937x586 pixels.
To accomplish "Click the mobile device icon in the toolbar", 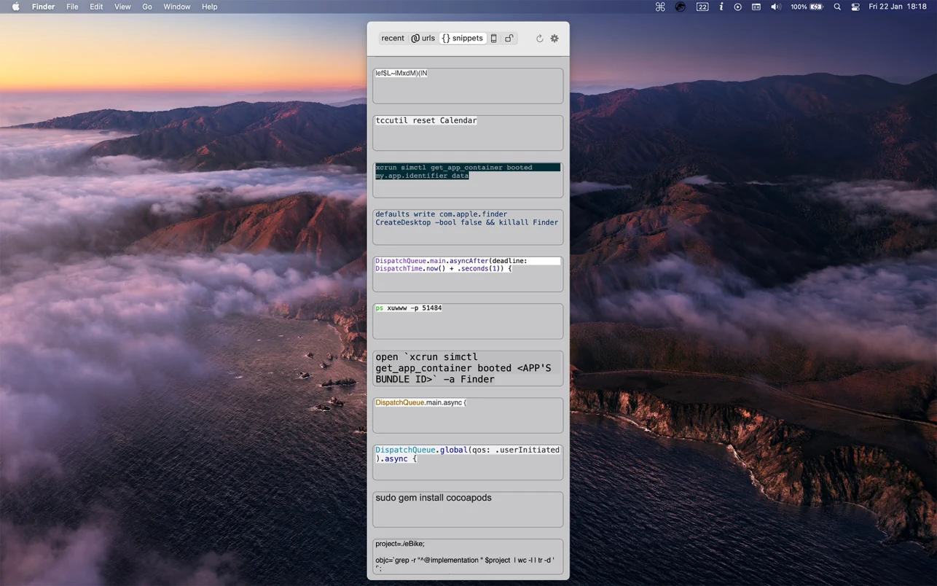I will coord(493,37).
